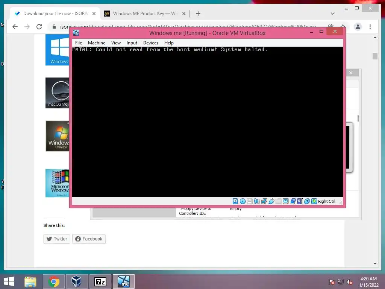Click the recording indicator in VirtualBox status bar
Screen dimensions: 385x289
[293, 201]
